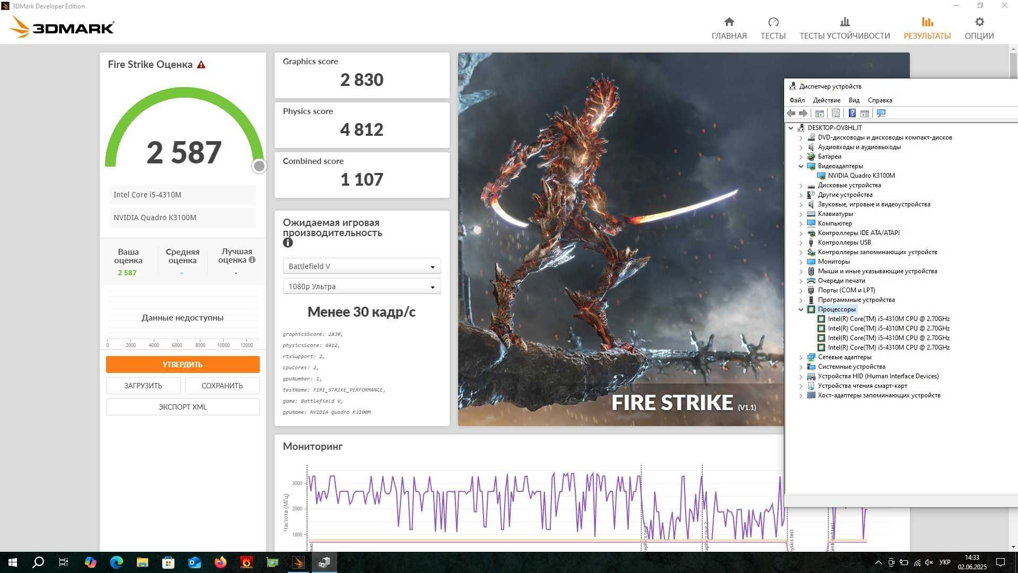Click the Graphics score card

pyautogui.click(x=362, y=75)
